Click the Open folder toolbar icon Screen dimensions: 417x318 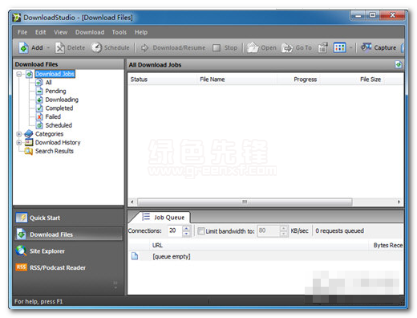point(253,47)
